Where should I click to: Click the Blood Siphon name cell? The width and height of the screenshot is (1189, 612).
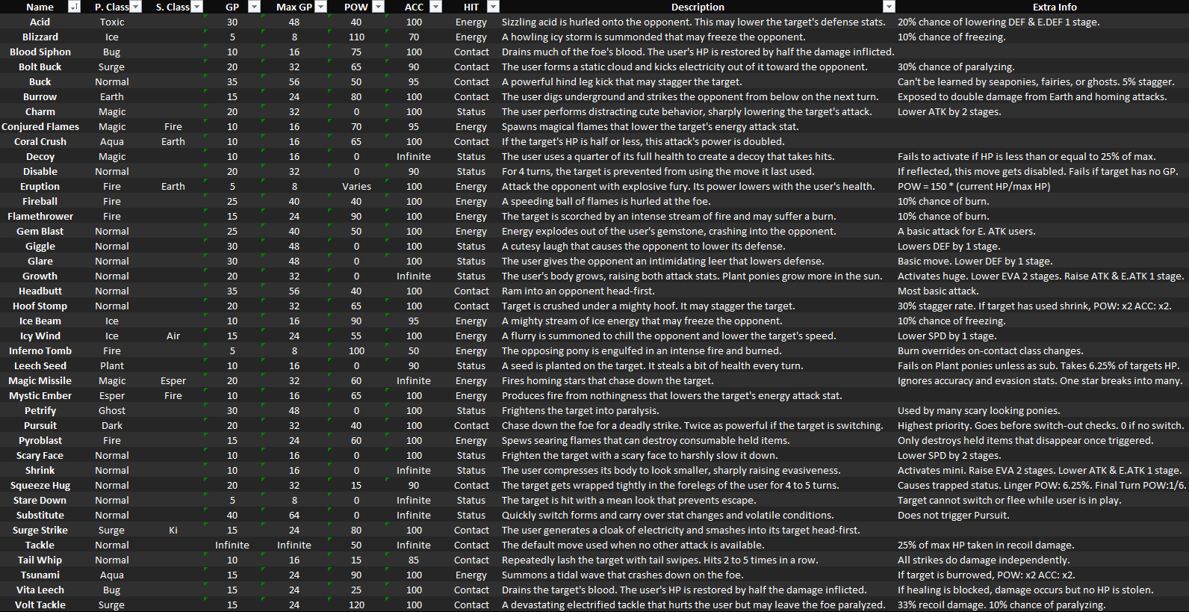point(40,52)
